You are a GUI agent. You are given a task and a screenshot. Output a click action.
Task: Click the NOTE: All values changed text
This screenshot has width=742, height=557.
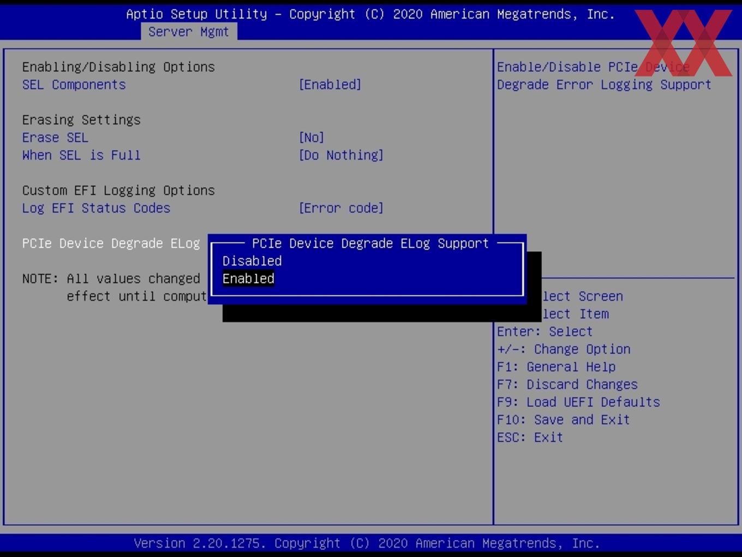pyautogui.click(x=111, y=278)
